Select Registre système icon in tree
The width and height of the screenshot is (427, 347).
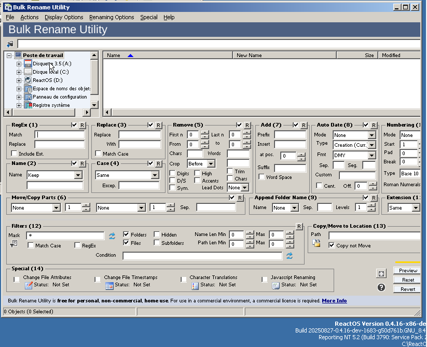(28, 105)
